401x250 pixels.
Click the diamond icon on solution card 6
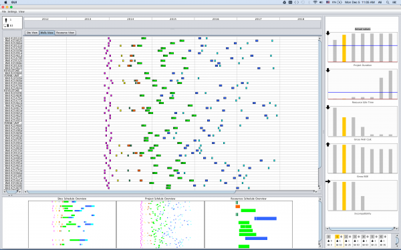[x=385, y=237]
